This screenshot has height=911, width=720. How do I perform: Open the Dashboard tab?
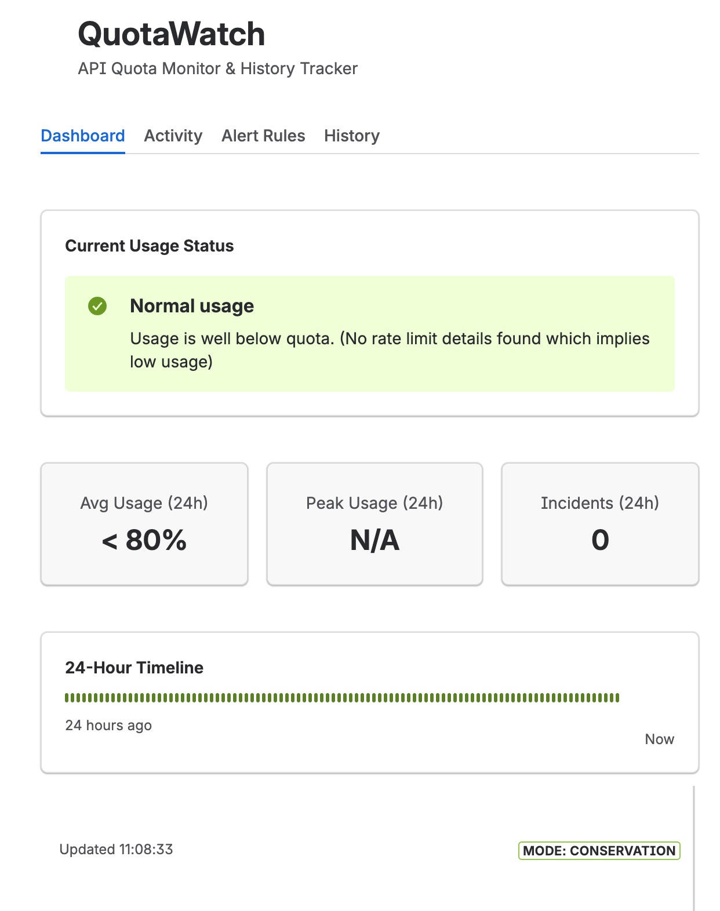click(83, 136)
